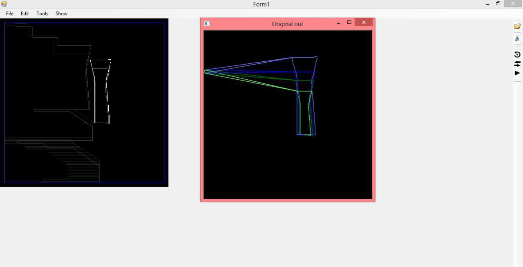Click the black play triangle icon

pyautogui.click(x=517, y=73)
